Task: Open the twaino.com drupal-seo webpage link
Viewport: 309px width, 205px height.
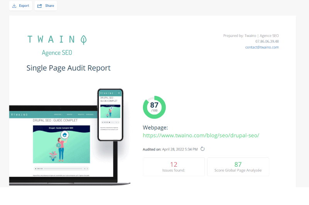Action: [201, 135]
